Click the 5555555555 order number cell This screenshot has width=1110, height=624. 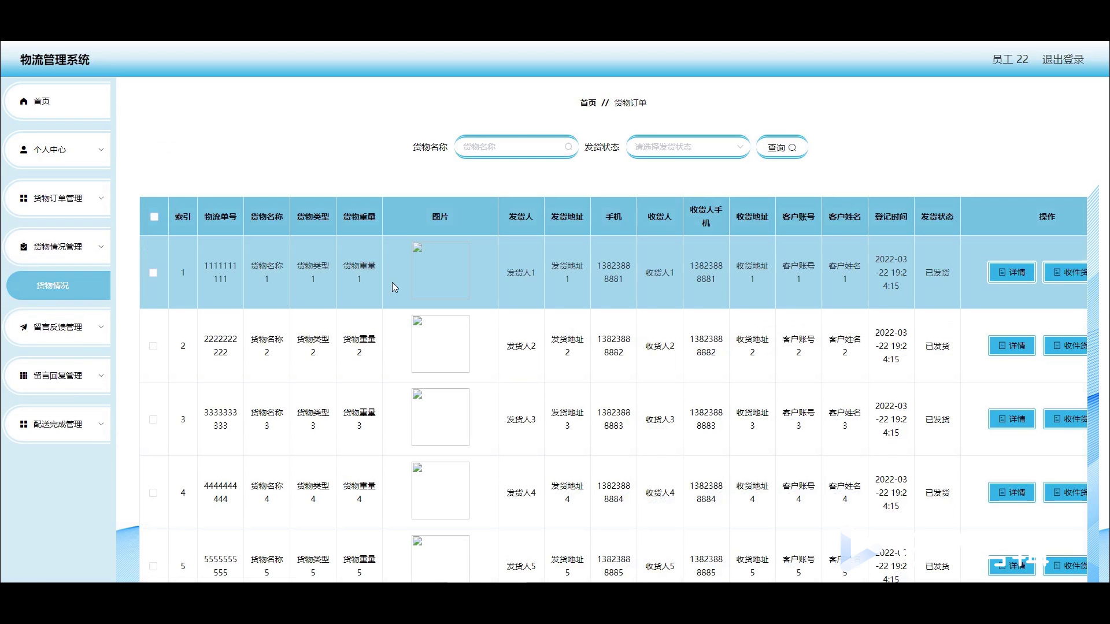tap(220, 566)
